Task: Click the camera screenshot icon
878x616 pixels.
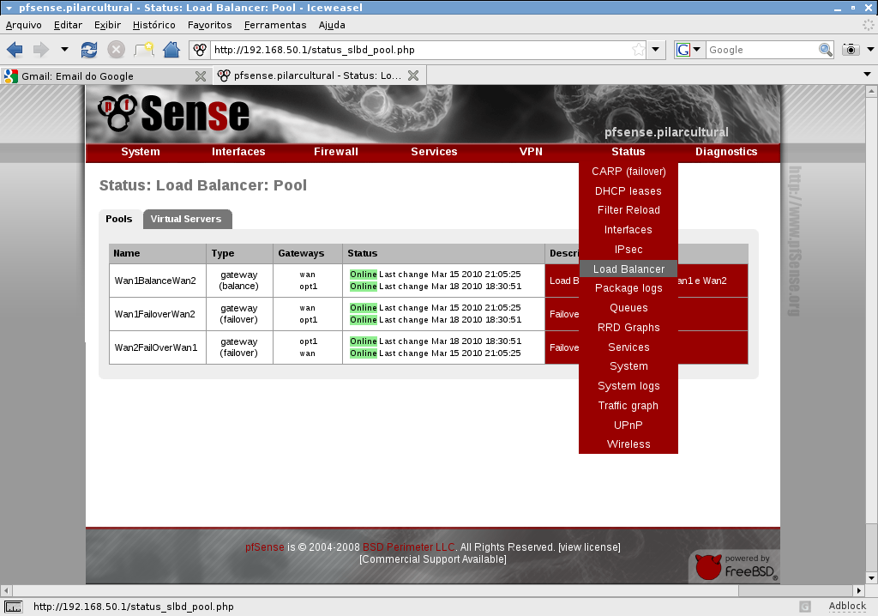Action: [850, 50]
